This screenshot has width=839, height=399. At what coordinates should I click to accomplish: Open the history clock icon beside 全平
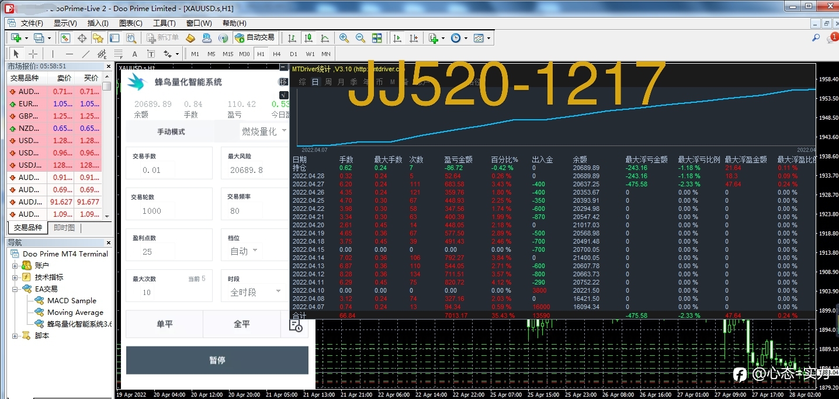click(x=295, y=325)
